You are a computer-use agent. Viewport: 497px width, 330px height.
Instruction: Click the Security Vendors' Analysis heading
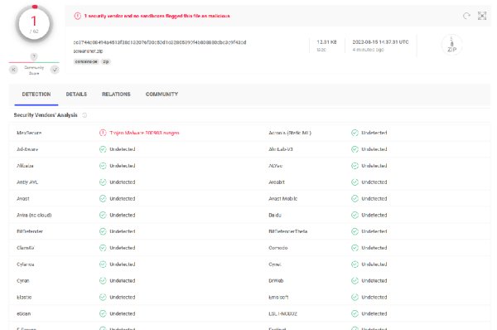pyautogui.click(x=46, y=115)
